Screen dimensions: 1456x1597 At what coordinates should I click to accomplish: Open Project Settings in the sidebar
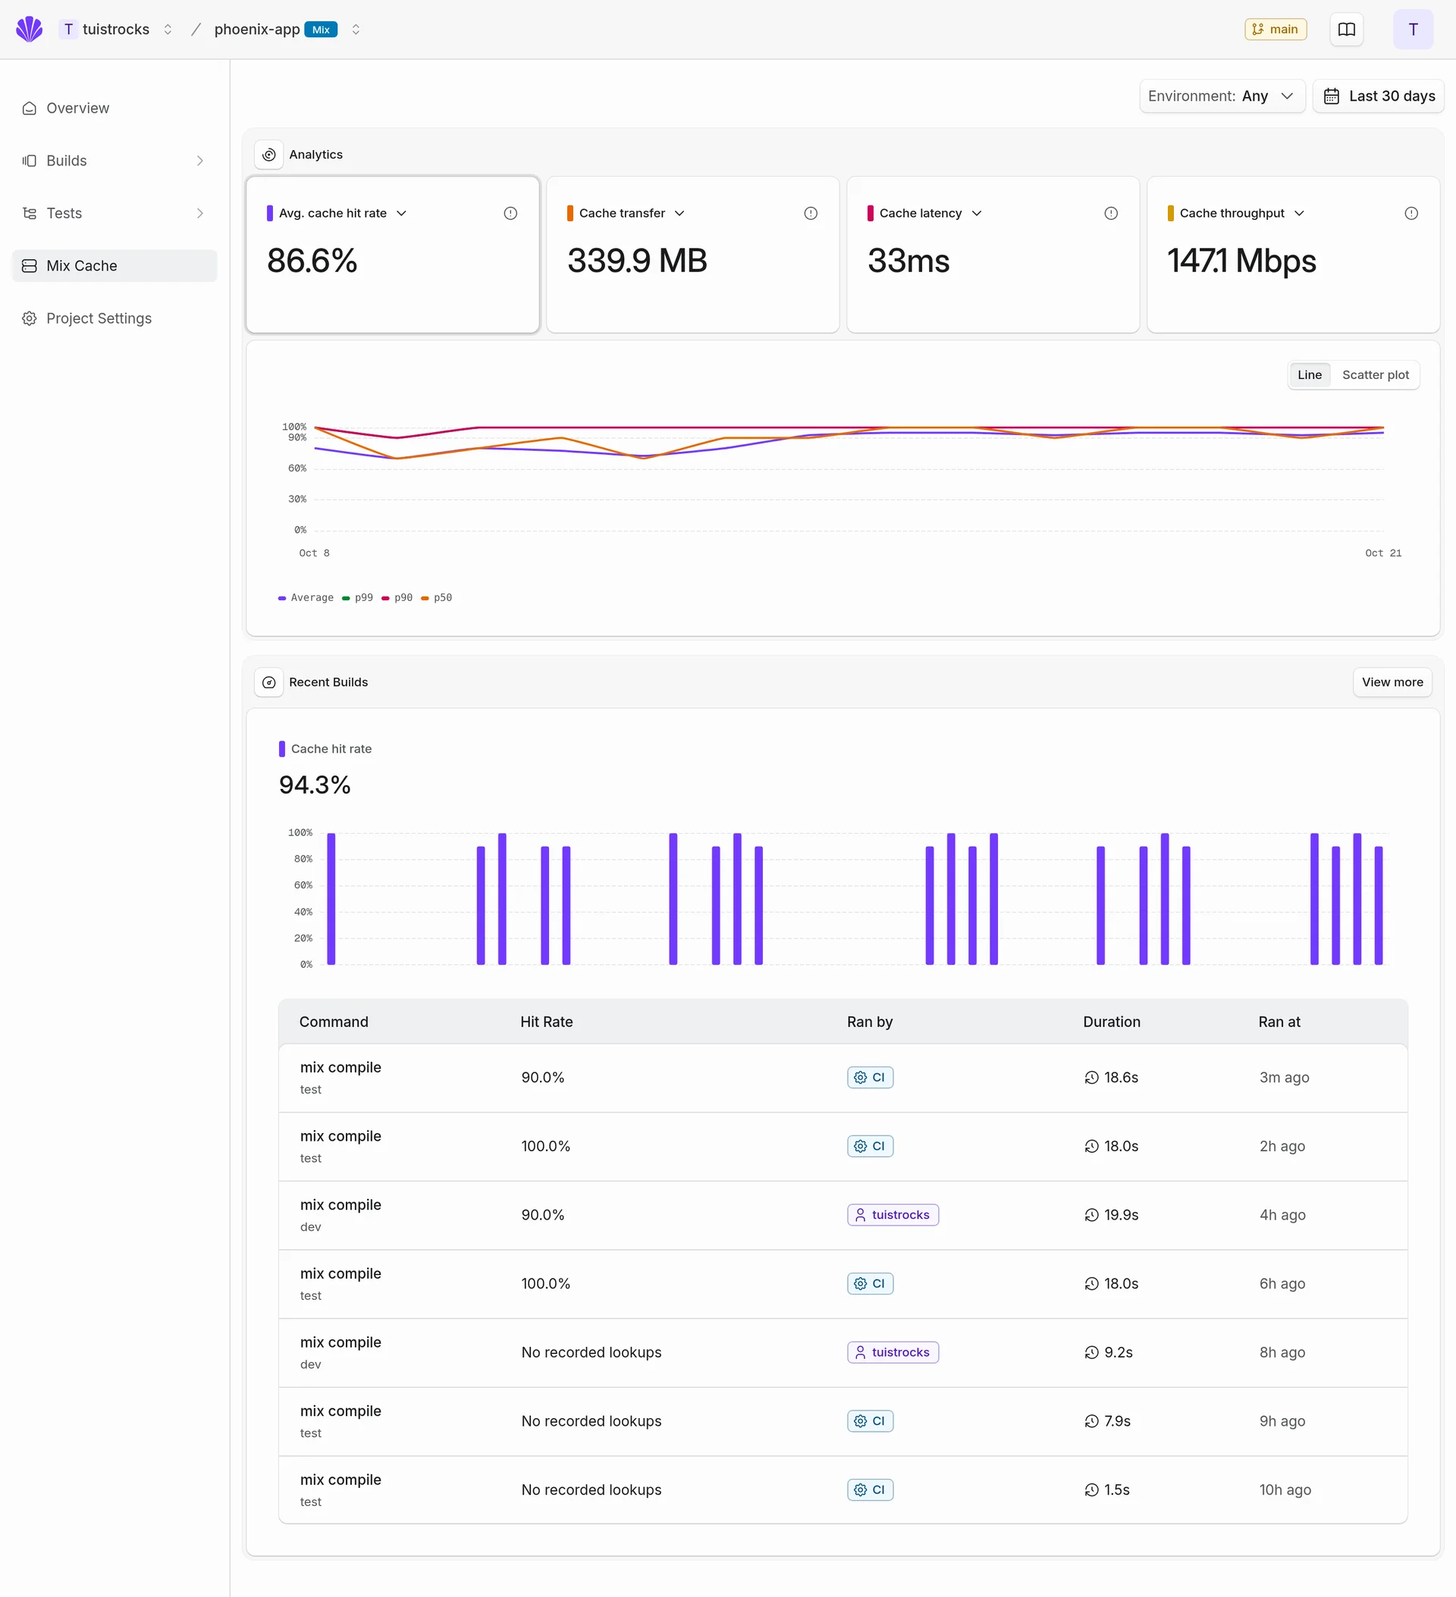(x=115, y=318)
